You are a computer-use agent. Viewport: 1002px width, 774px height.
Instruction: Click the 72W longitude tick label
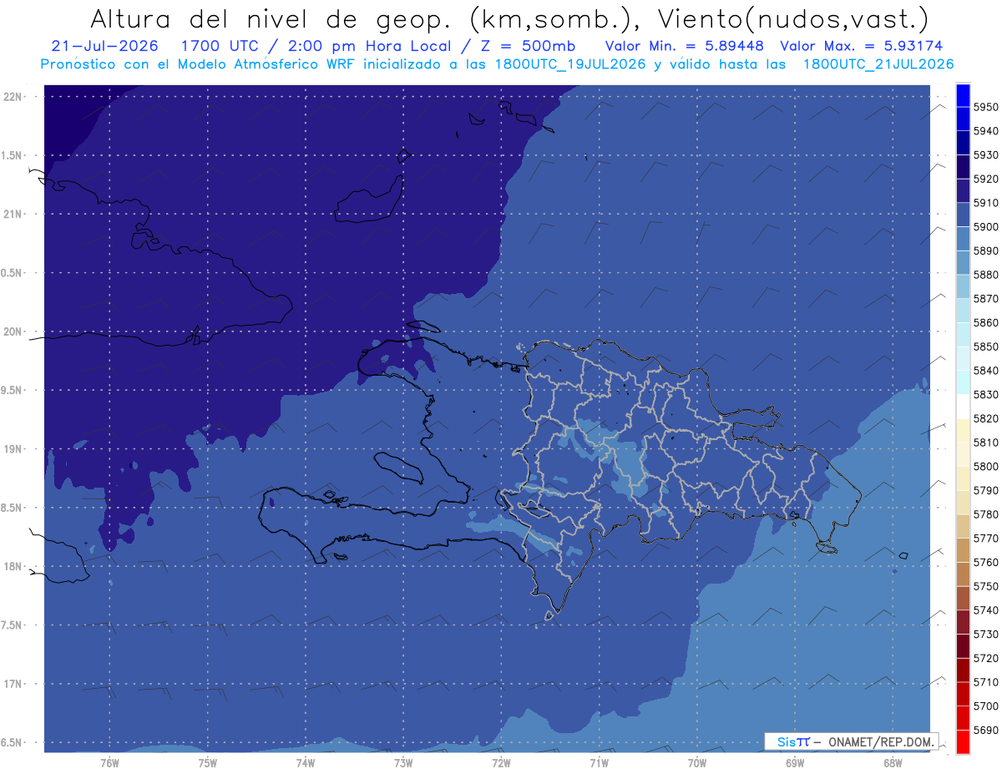click(x=501, y=762)
